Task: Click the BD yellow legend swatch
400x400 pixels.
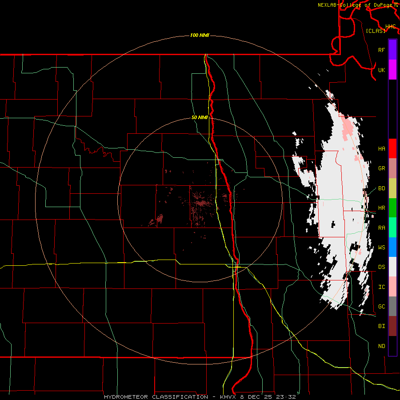Action: point(392,188)
